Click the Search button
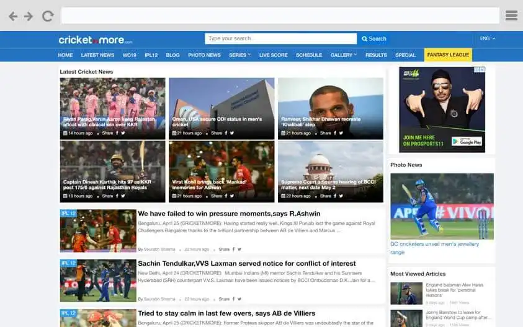 click(x=374, y=38)
